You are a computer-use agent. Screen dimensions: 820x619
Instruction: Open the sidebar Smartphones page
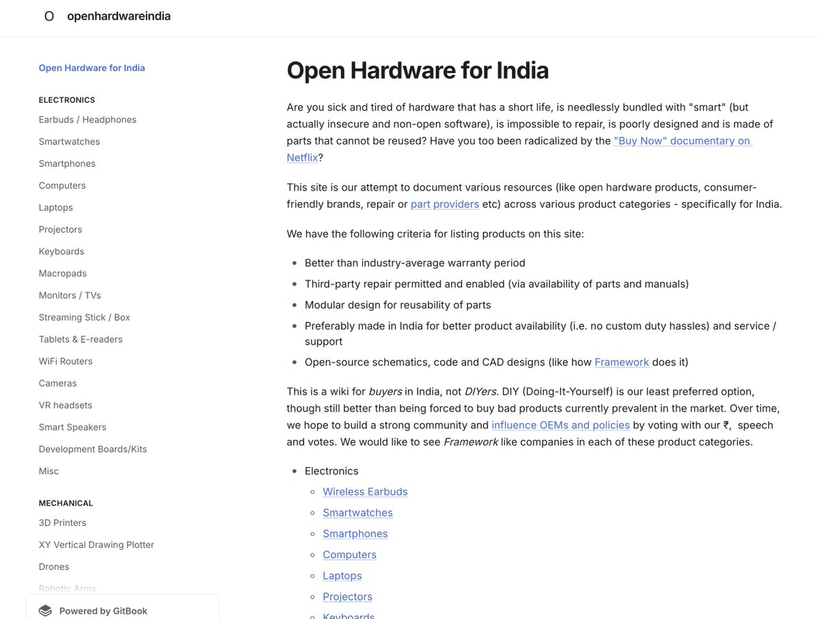[x=67, y=163]
